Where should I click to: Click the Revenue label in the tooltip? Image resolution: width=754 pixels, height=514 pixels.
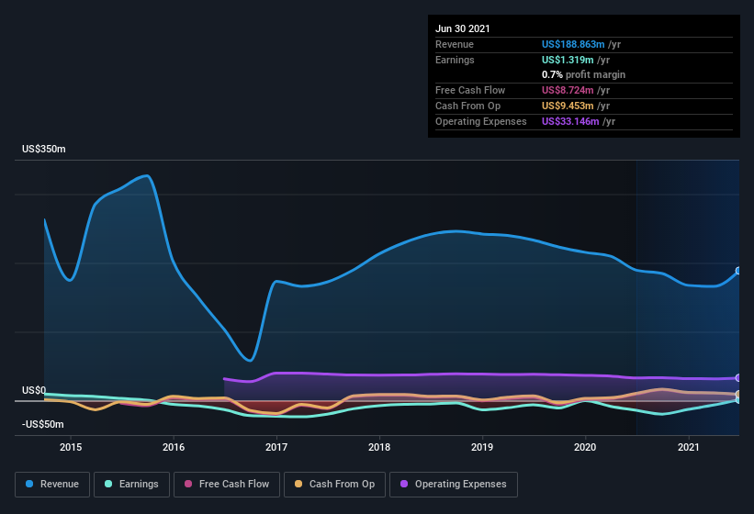click(x=455, y=44)
